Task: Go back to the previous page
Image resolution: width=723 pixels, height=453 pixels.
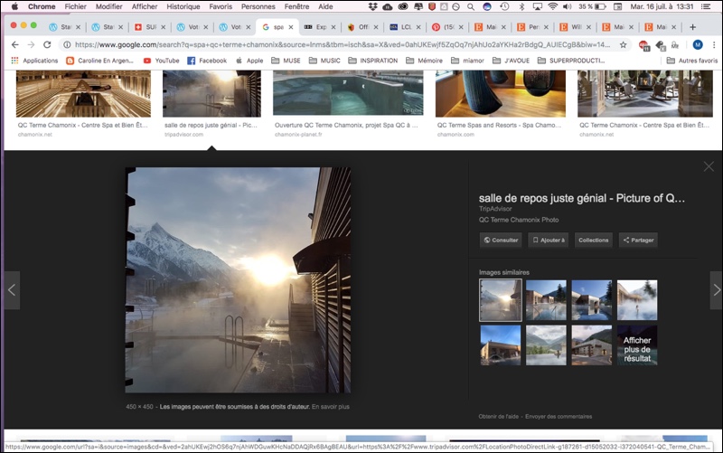Action: coord(14,44)
